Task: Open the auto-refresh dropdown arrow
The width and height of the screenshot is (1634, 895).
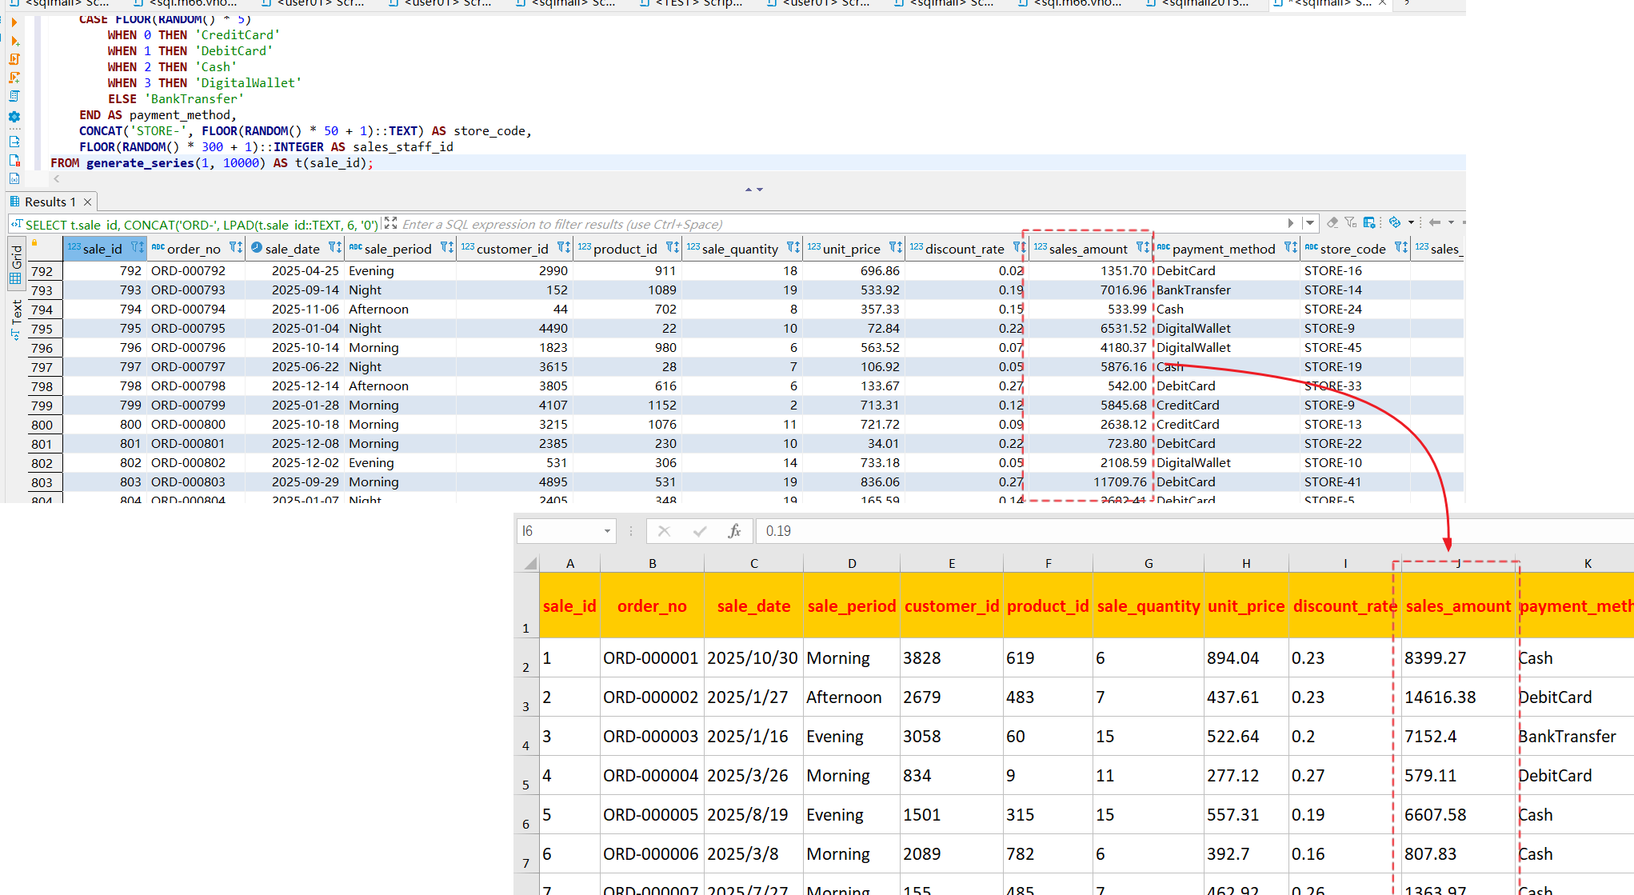Action: coord(1411,222)
